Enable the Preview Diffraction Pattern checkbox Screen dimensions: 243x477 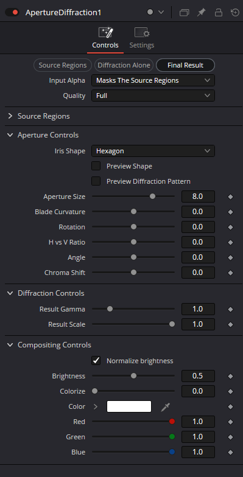(96, 181)
